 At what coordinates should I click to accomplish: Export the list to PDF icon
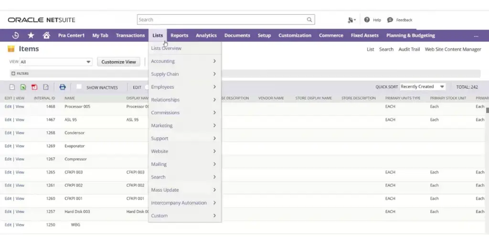[x=34, y=87]
